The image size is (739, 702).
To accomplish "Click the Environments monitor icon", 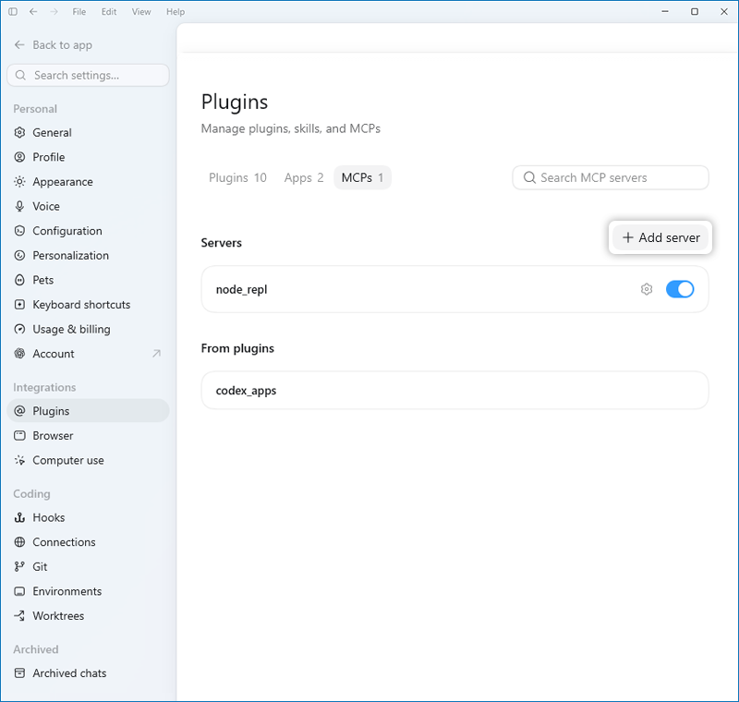I will pyautogui.click(x=19, y=591).
